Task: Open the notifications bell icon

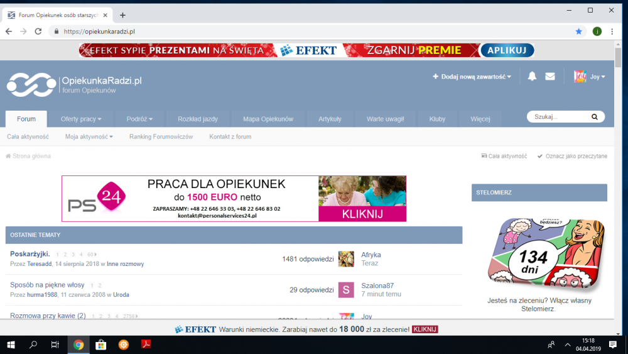Action: click(x=532, y=76)
